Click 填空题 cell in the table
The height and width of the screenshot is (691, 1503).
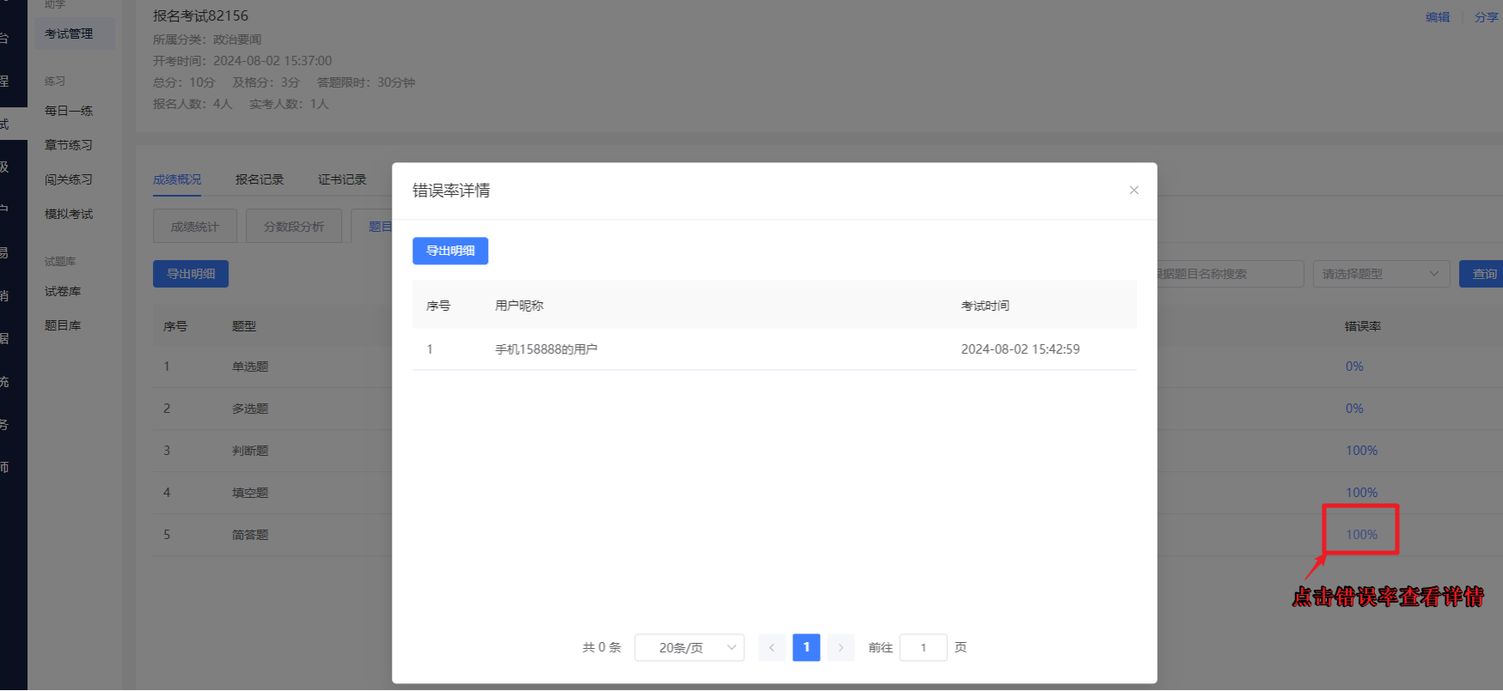[x=250, y=493]
